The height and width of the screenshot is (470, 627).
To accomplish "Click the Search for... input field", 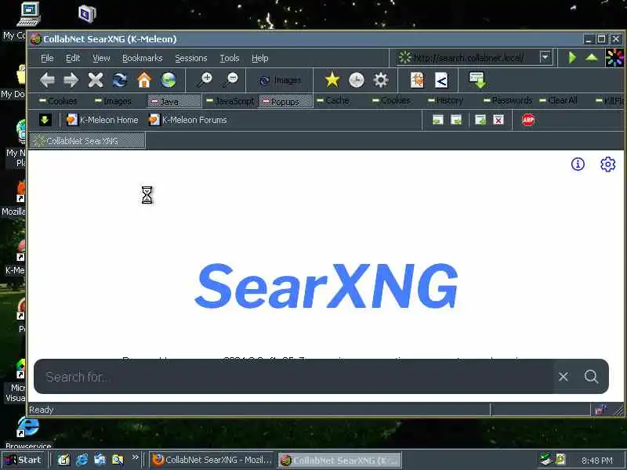I will pos(294,377).
